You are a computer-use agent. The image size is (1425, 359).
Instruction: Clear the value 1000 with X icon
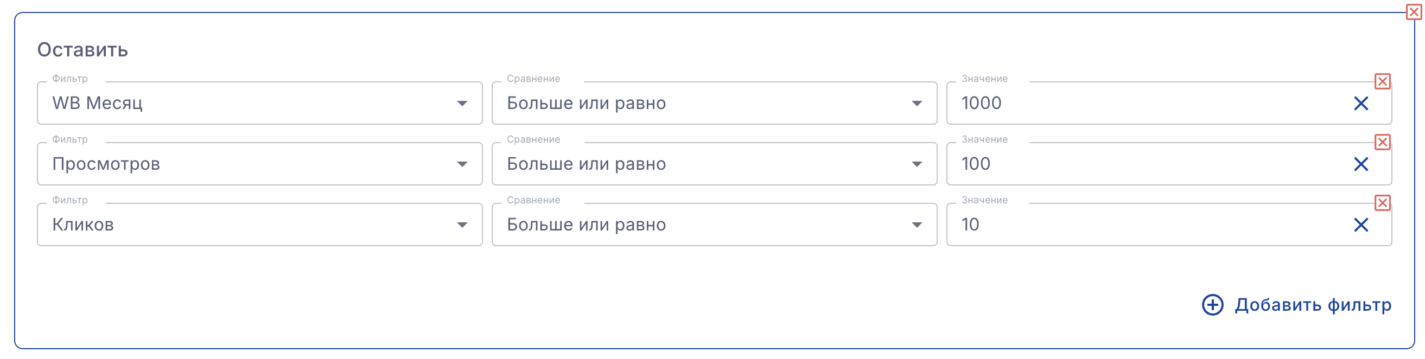[x=1360, y=104]
